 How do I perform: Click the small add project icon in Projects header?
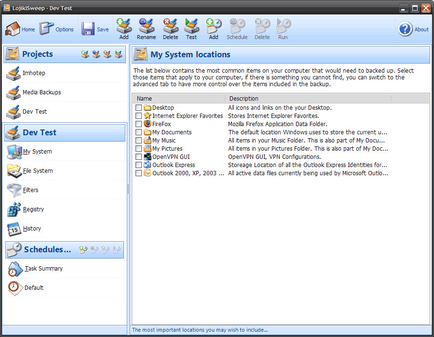click(x=85, y=54)
